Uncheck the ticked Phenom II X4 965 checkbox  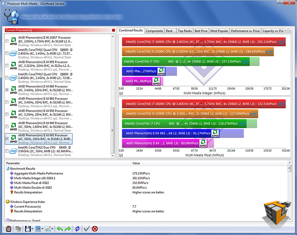7,90
